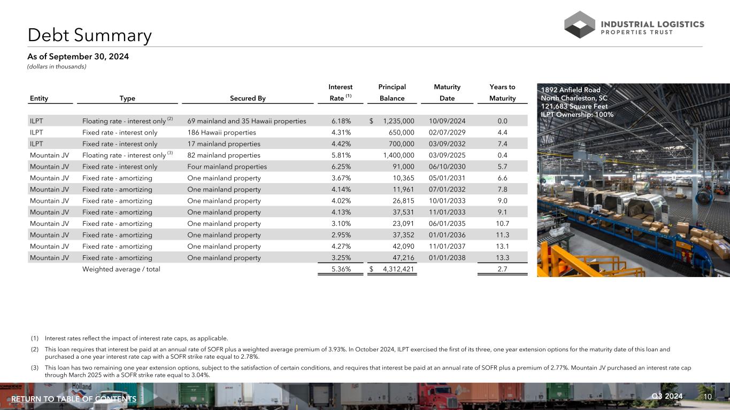The height and width of the screenshot is (410, 730).
Task: Click the 03/09/2032 maturity date
Action: tap(447, 144)
